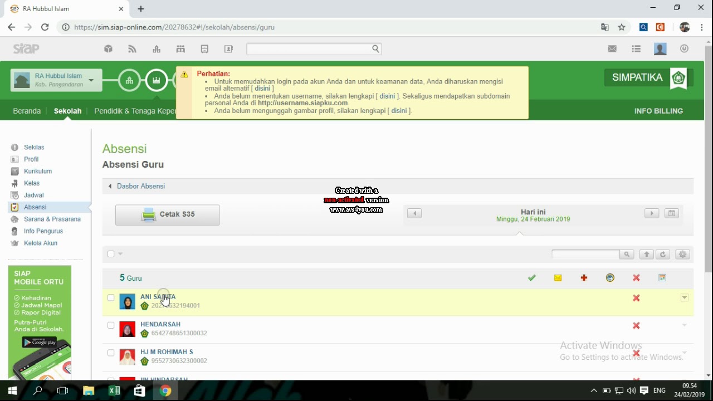Select Kelola Akun in the sidebar

coord(41,243)
